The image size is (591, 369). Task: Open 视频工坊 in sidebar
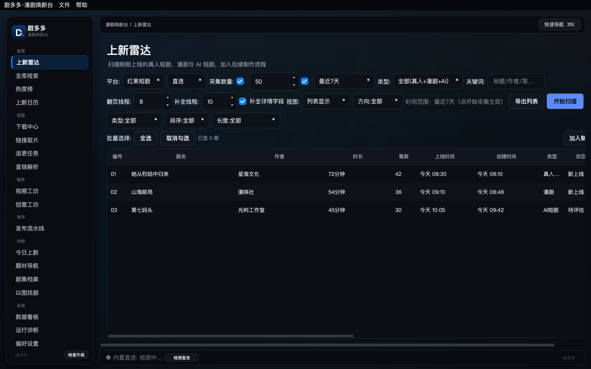coord(50,191)
